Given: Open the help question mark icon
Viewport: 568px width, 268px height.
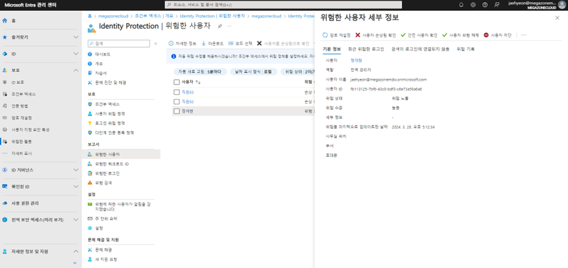Looking at the screenshot, I should (485, 5).
